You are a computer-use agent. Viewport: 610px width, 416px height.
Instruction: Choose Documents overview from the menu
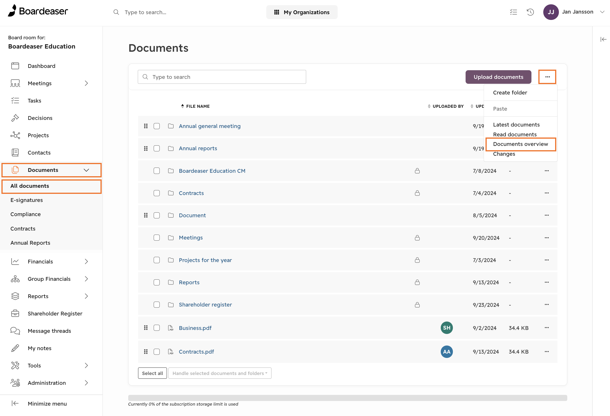click(x=520, y=144)
